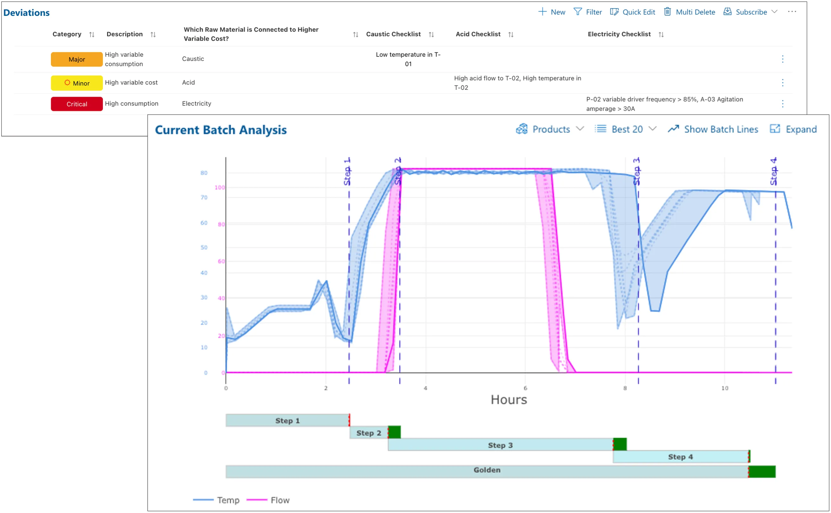Sort by Caustic Checklist column arrows

[x=431, y=34]
